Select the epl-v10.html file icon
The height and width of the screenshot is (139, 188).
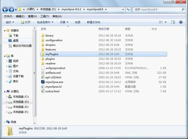tap(43, 77)
